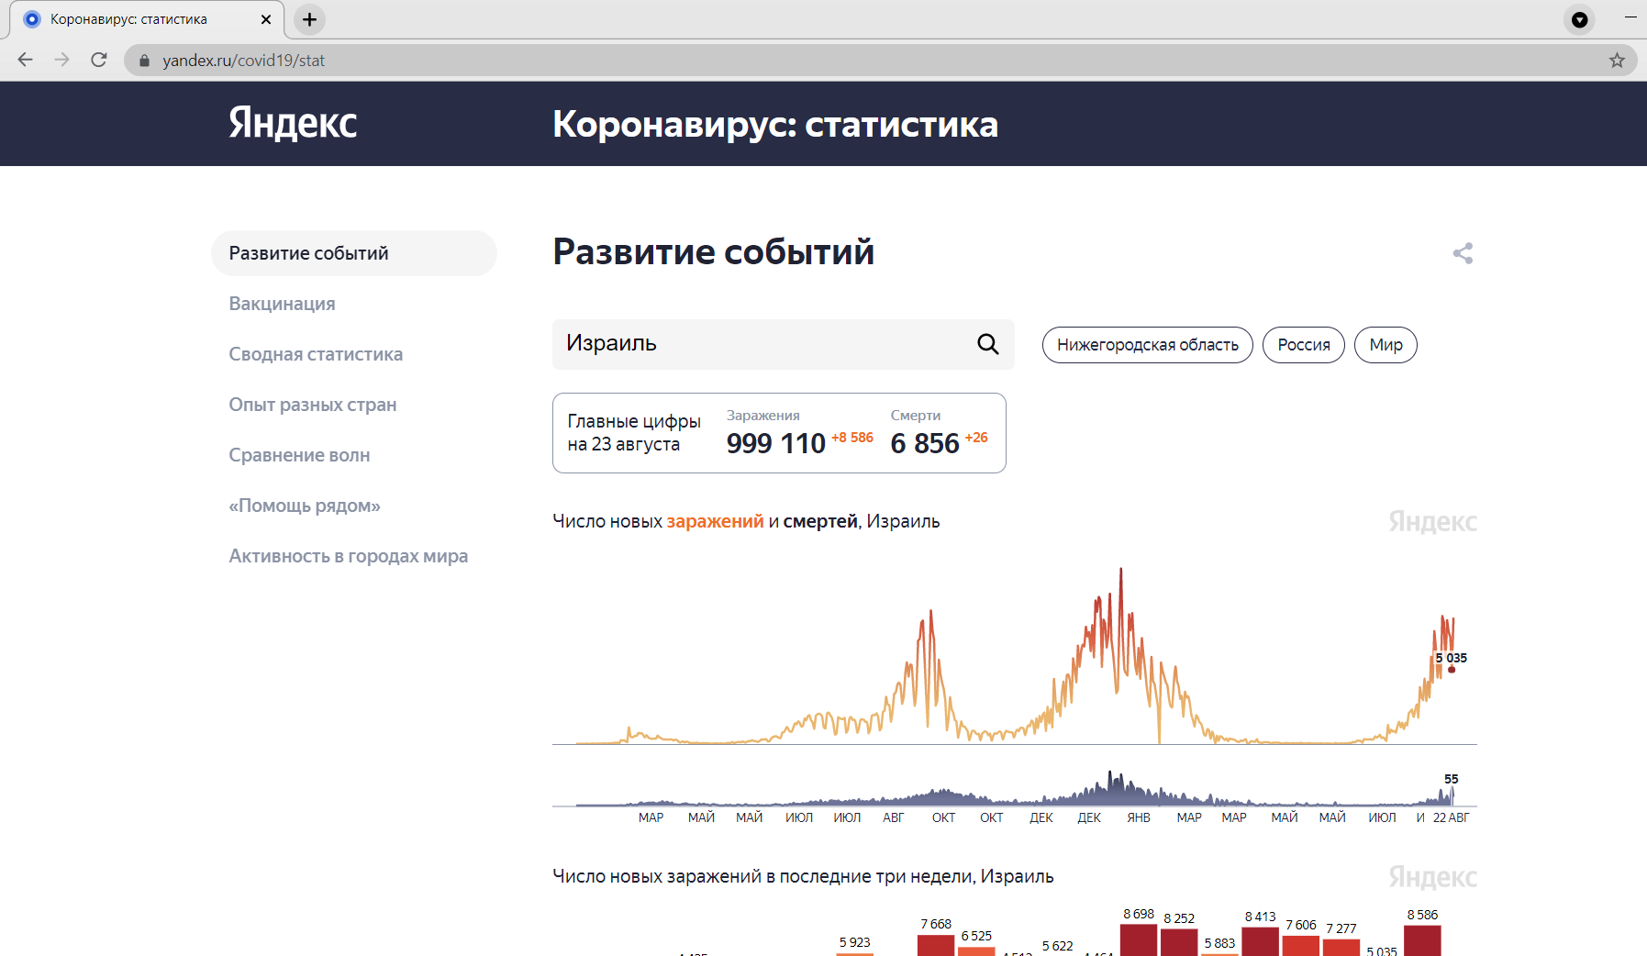Click the site lock icon in address bar
1647x956 pixels.
144,61
